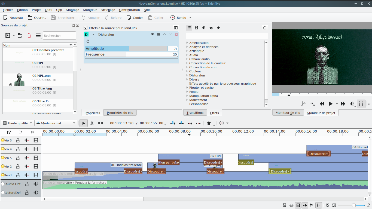
Task: Click the overwrite clip zone icon
Action: [x=181, y=123]
